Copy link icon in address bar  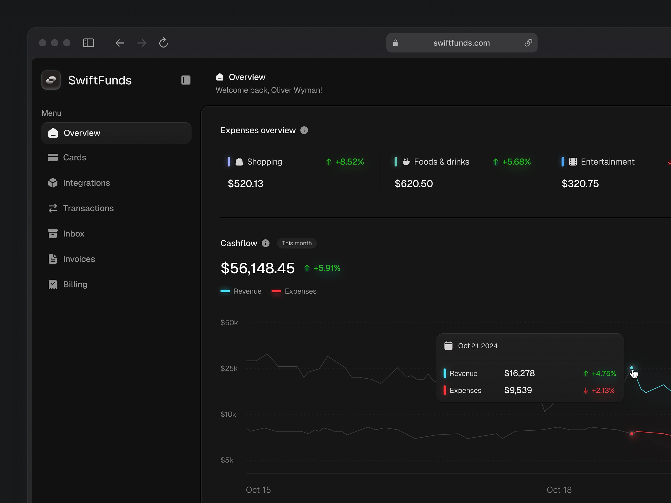point(528,43)
